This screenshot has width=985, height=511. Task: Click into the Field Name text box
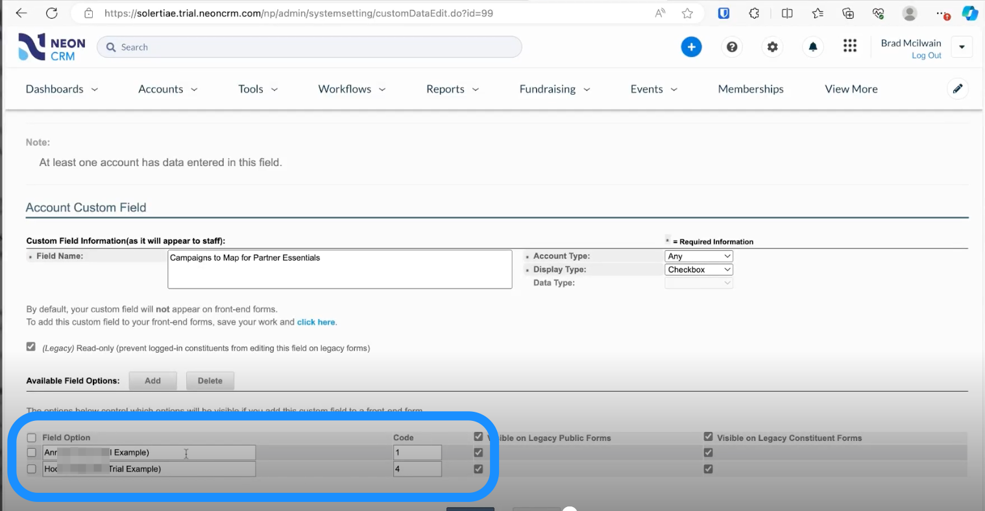click(x=340, y=269)
